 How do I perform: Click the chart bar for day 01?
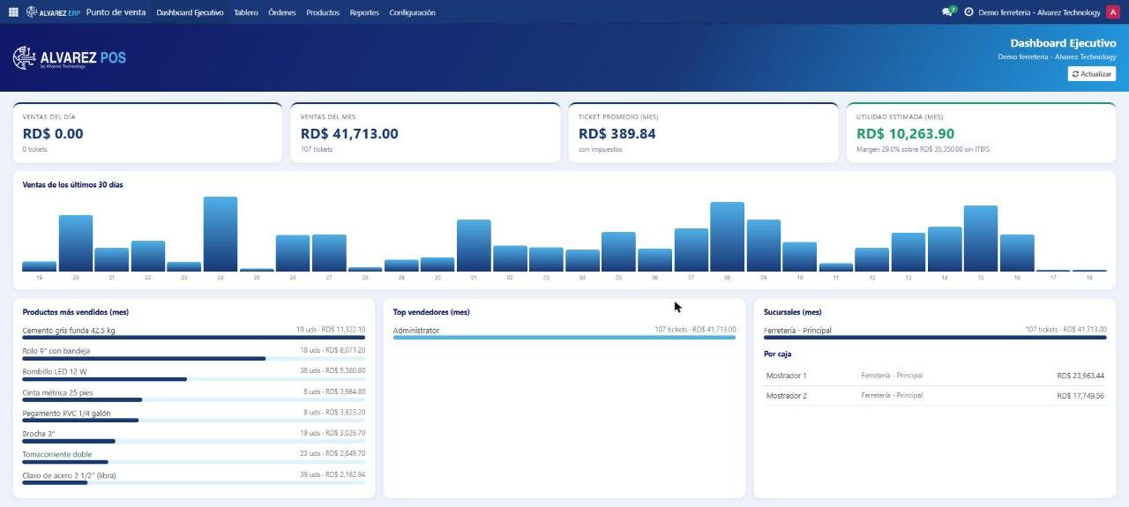(x=474, y=245)
